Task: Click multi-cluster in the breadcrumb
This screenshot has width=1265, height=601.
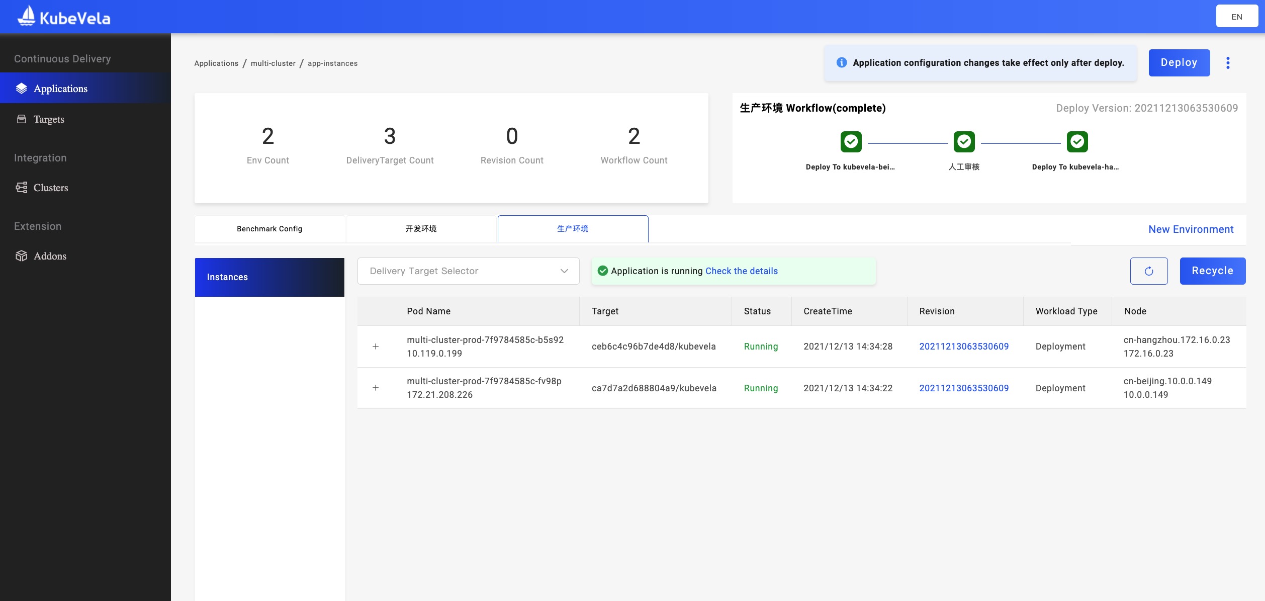Action: (273, 63)
